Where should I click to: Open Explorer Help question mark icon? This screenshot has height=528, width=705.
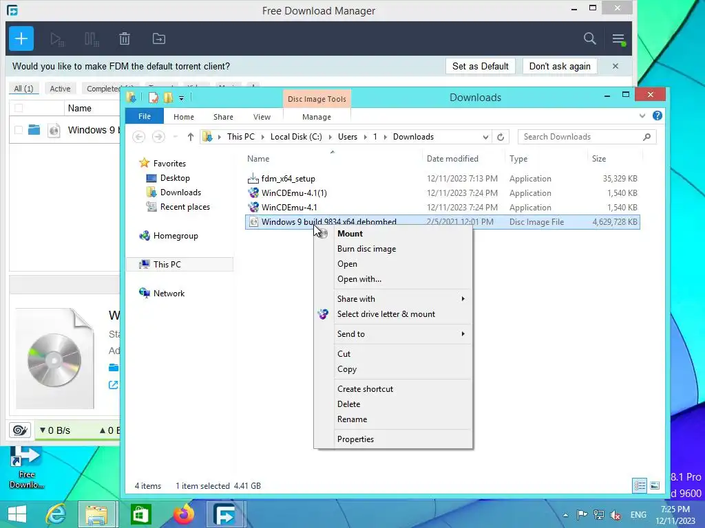coord(657,115)
